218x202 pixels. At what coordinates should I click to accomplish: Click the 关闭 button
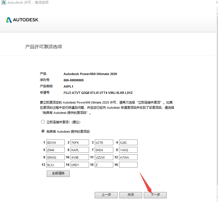click(130, 195)
